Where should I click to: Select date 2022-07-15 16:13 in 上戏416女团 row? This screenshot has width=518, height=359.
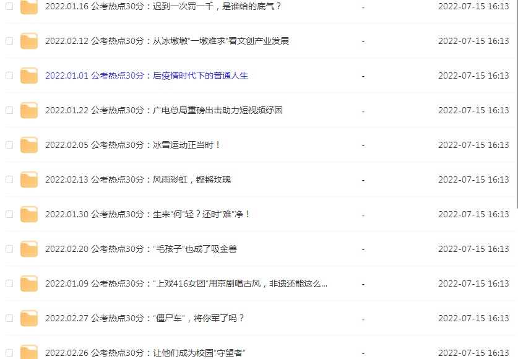click(x=473, y=283)
